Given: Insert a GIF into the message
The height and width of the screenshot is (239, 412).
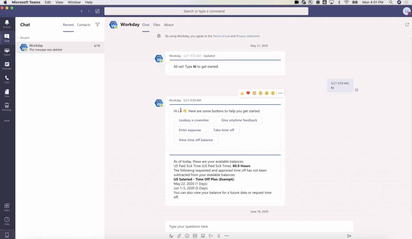Looking at the screenshot, I should pyautogui.click(x=195, y=236).
